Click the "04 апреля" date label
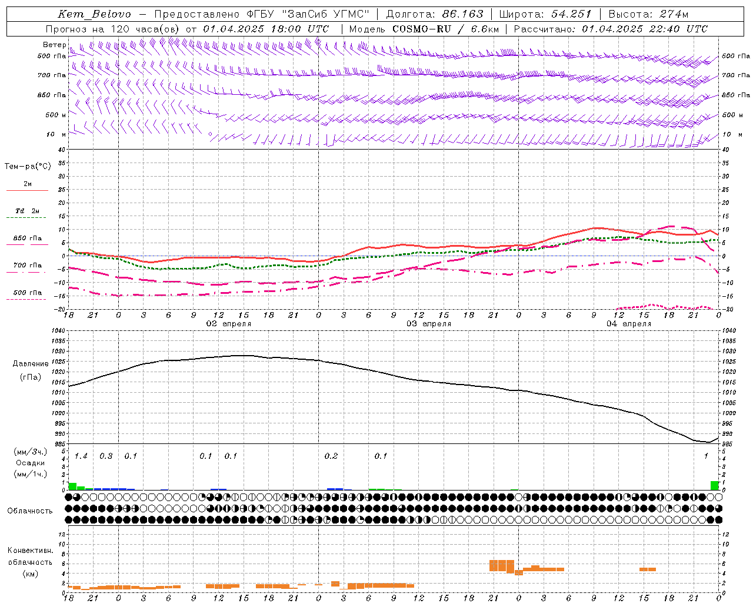Image resolution: width=753 pixels, height=603 pixels. coord(629,324)
